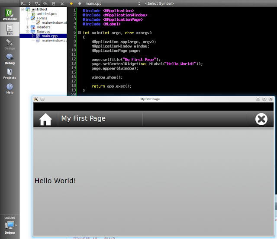
Task: Open the main.cpp file selector dropdown
Action: pos(113,3)
